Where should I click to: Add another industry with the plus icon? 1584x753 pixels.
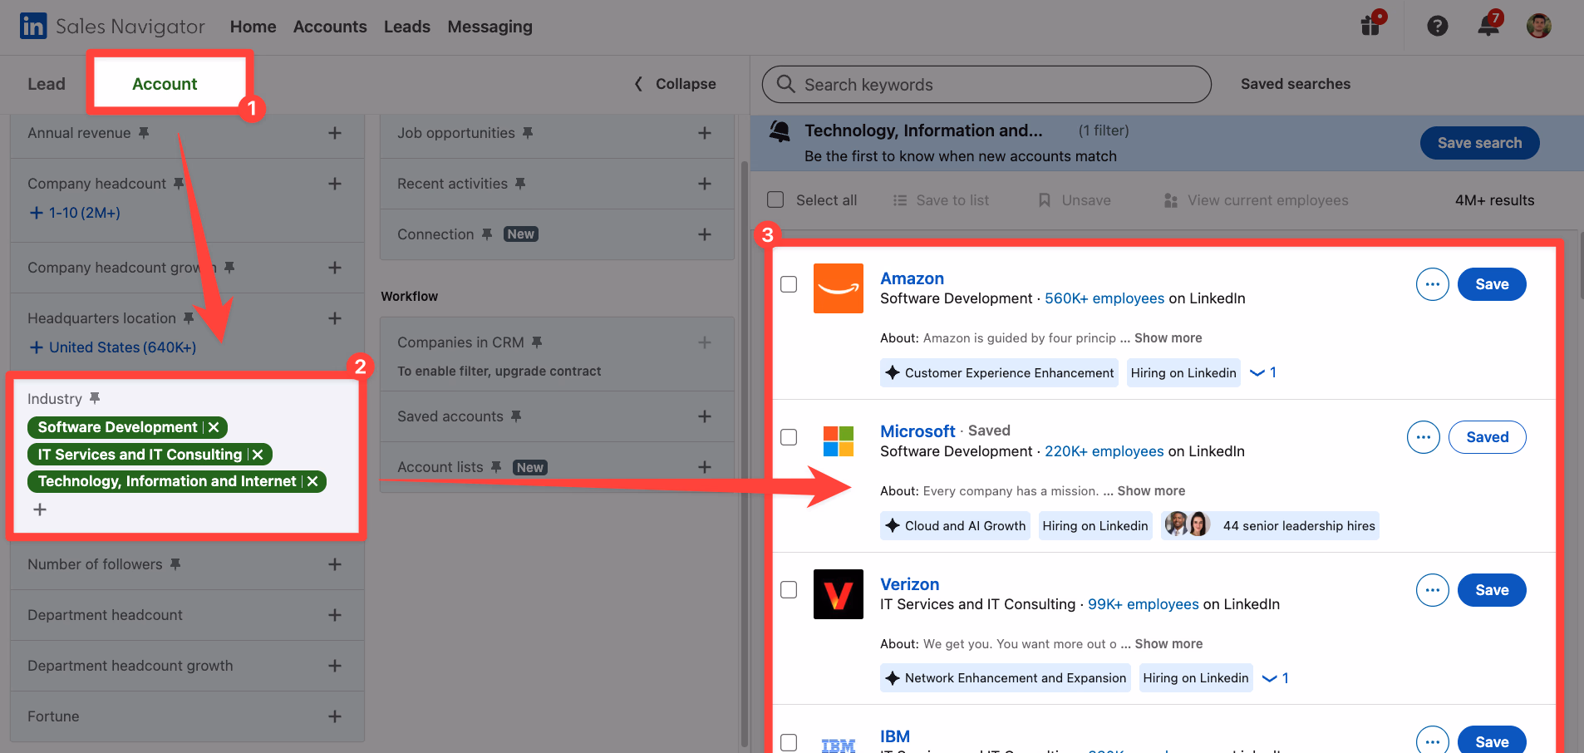click(x=40, y=509)
